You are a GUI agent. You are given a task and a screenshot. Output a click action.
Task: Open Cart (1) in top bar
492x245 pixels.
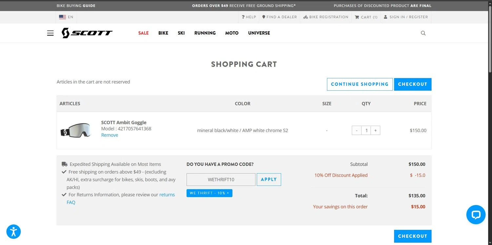pos(366,17)
